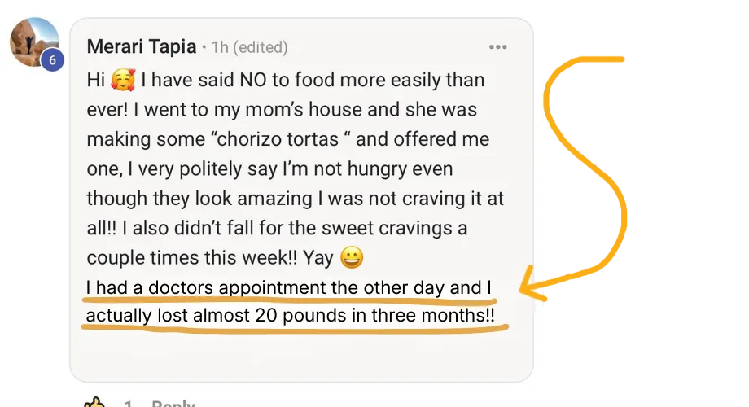Image resolution: width=749 pixels, height=407 pixels.
Task: Click the quoted chorizo tortas phrase
Action: click(x=281, y=139)
